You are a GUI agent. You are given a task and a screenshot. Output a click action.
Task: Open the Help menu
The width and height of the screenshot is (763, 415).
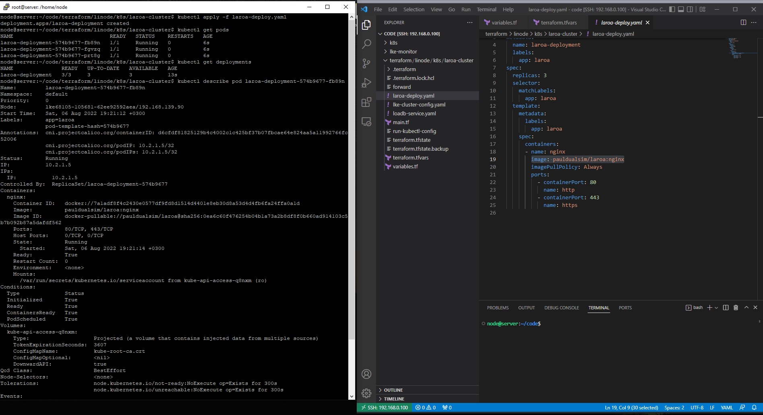508,9
